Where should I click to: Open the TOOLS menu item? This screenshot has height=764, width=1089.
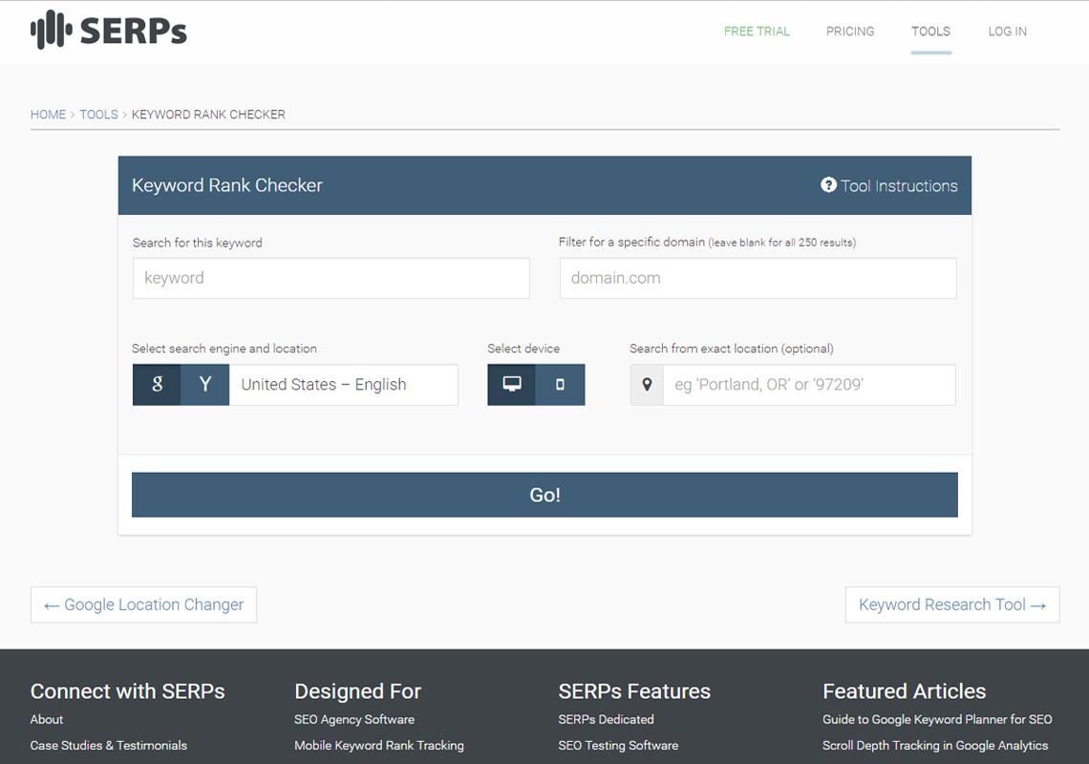[930, 32]
